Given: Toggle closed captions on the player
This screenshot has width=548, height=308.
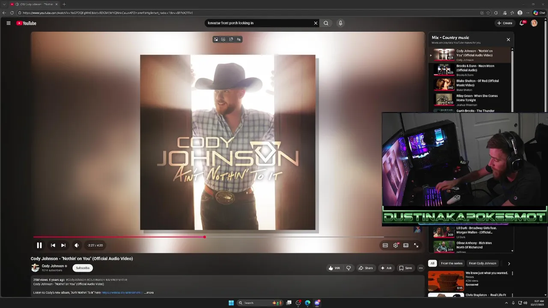Looking at the screenshot, I should tap(385, 245).
